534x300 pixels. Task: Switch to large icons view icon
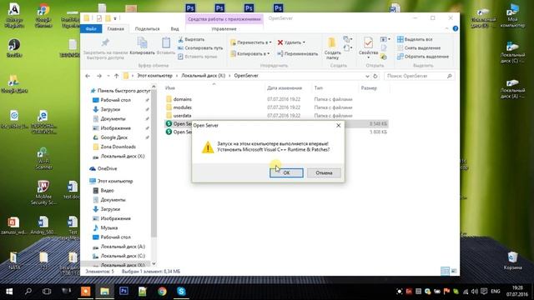[454, 271]
